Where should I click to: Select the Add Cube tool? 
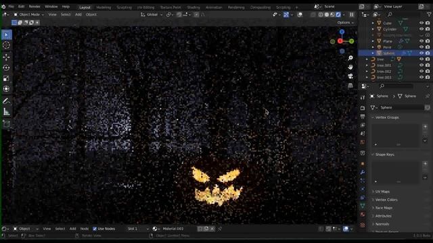point(6,124)
